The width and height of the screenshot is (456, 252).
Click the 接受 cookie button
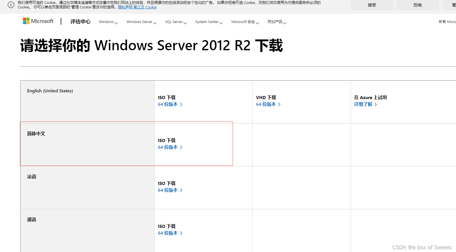[372, 5]
